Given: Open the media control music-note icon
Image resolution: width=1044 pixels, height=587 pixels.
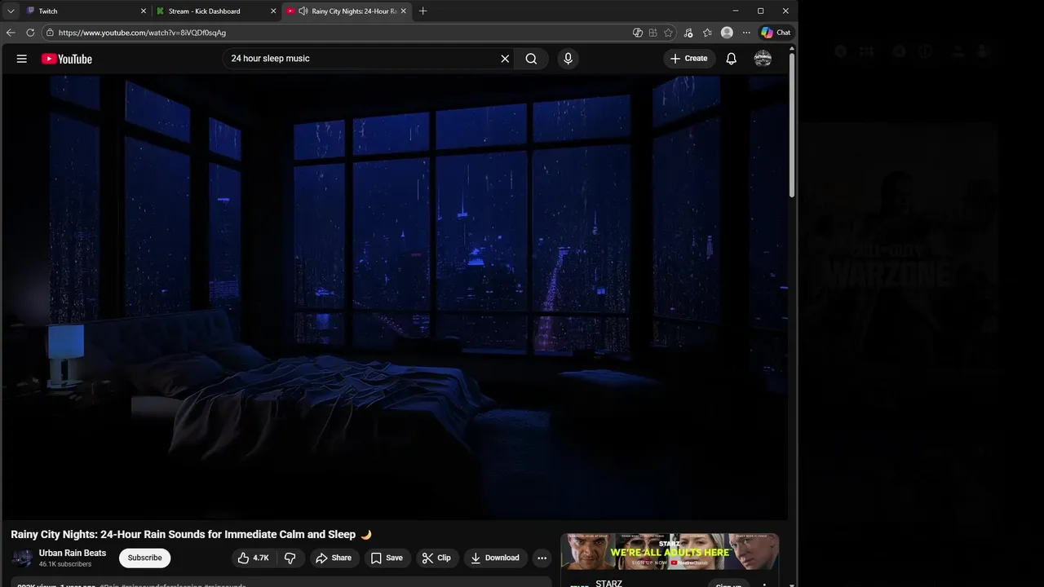Looking at the screenshot, I should pyautogui.click(x=688, y=33).
